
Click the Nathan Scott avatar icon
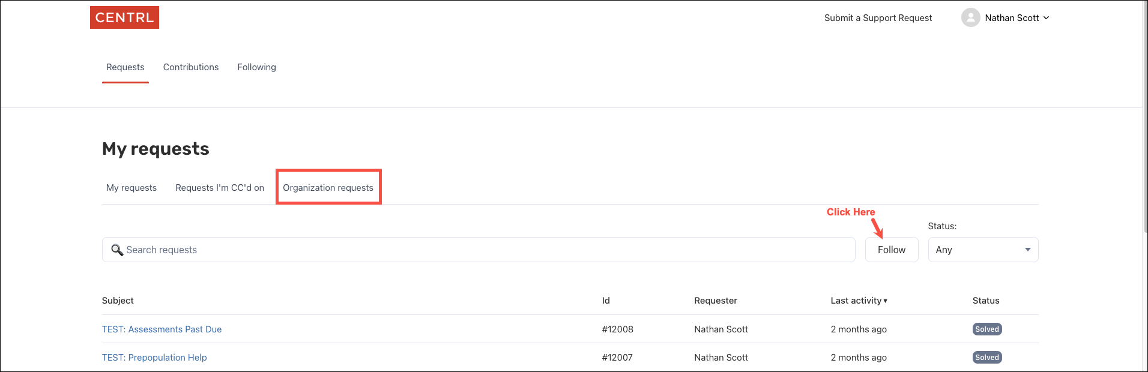(970, 18)
